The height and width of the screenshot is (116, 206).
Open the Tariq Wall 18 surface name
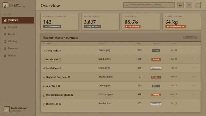pyautogui.click(x=53, y=51)
